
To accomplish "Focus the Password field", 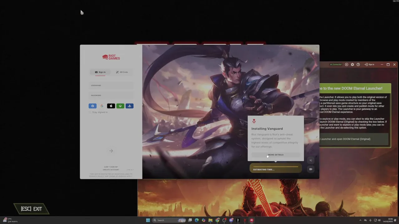I will (x=111, y=96).
